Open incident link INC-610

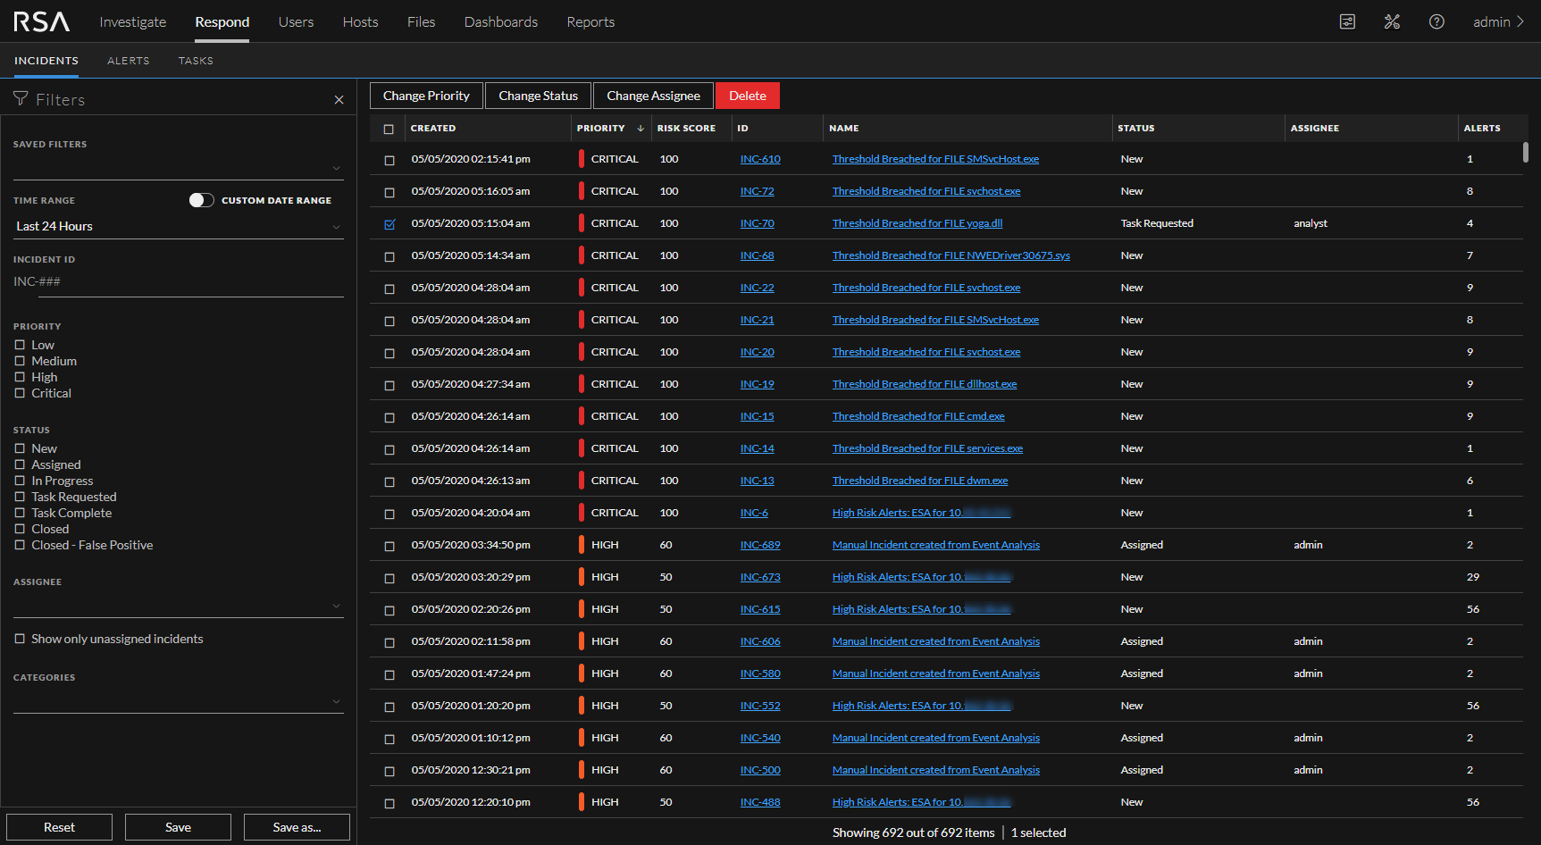pyautogui.click(x=760, y=159)
